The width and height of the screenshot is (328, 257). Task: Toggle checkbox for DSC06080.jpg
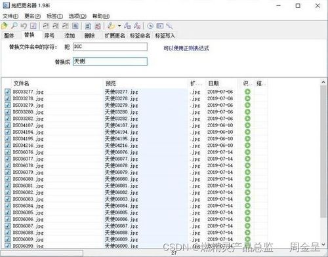tap(7, 179)
